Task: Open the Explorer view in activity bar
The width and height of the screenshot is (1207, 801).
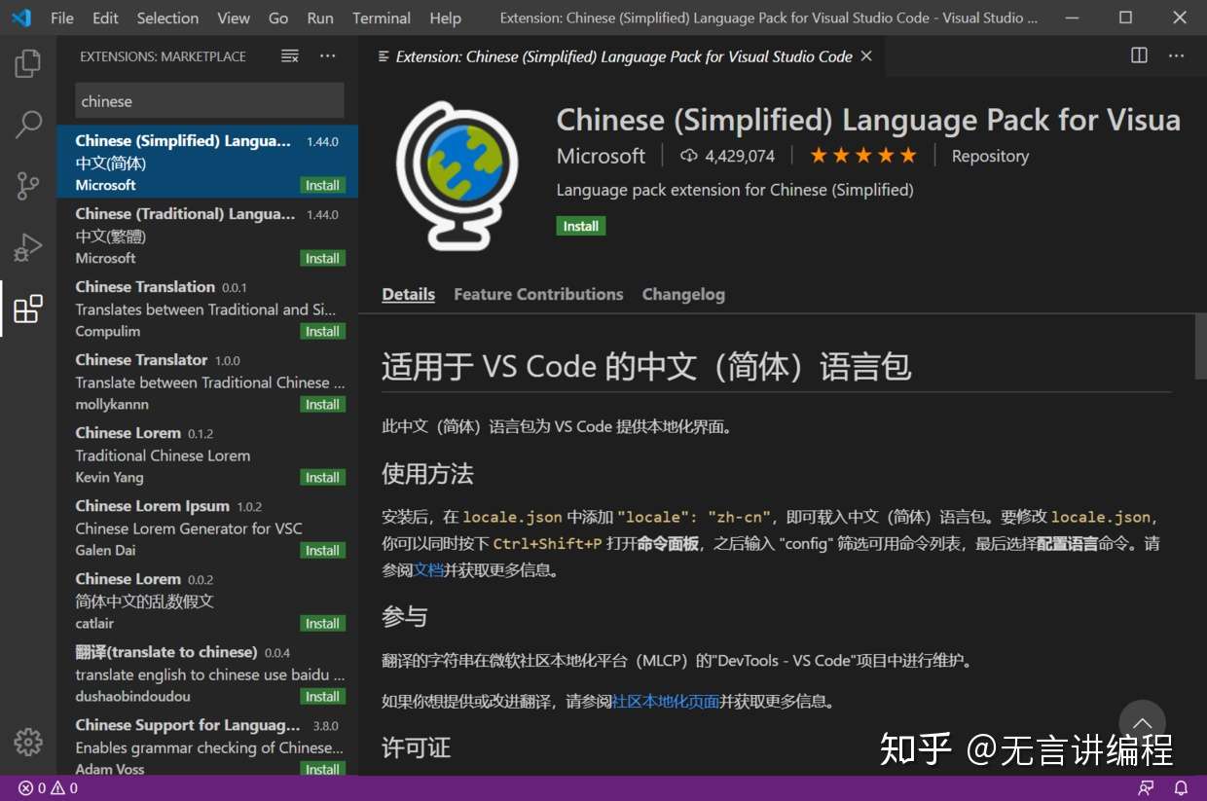Action: (28, 64)
